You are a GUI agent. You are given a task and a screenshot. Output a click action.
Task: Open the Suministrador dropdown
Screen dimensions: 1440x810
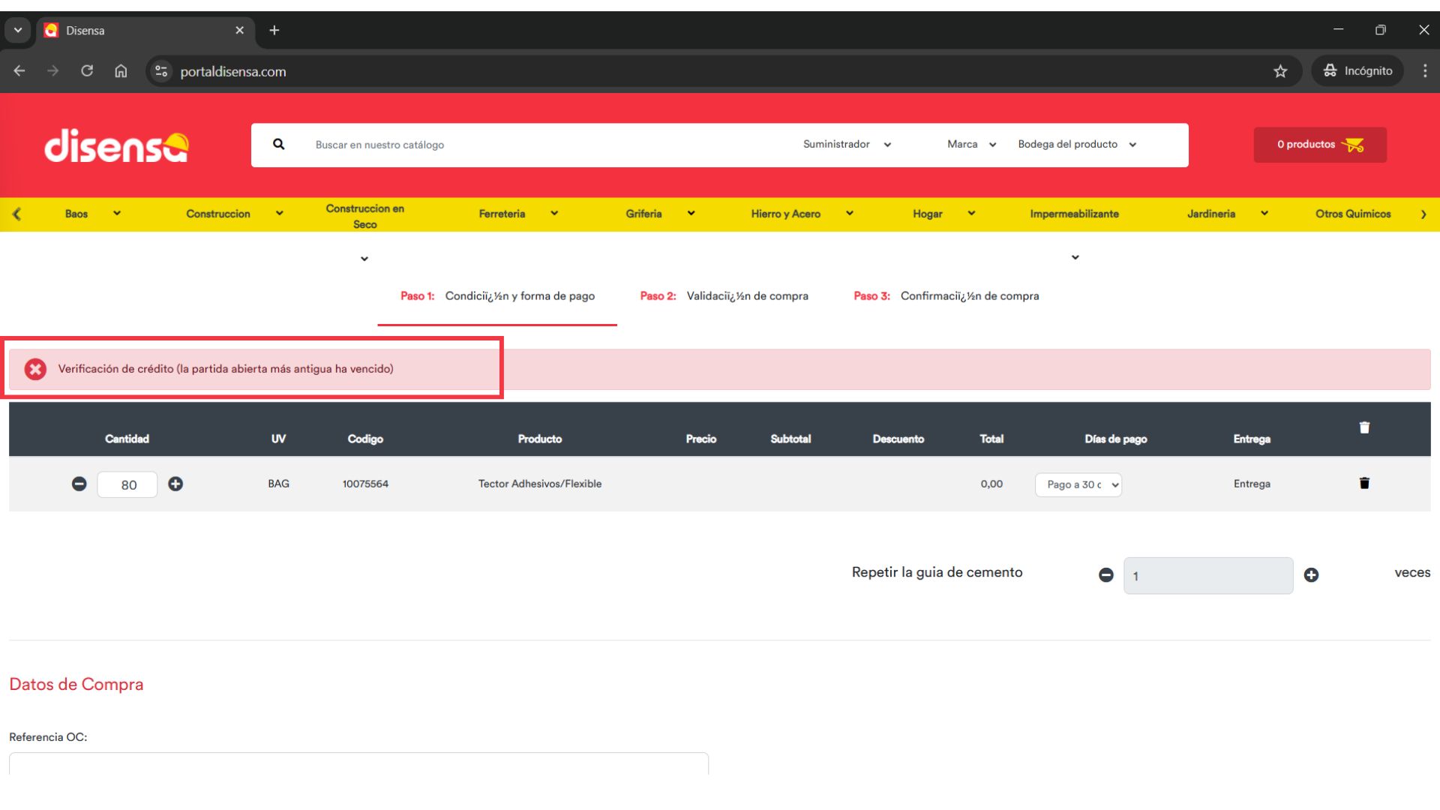(847, 144)
